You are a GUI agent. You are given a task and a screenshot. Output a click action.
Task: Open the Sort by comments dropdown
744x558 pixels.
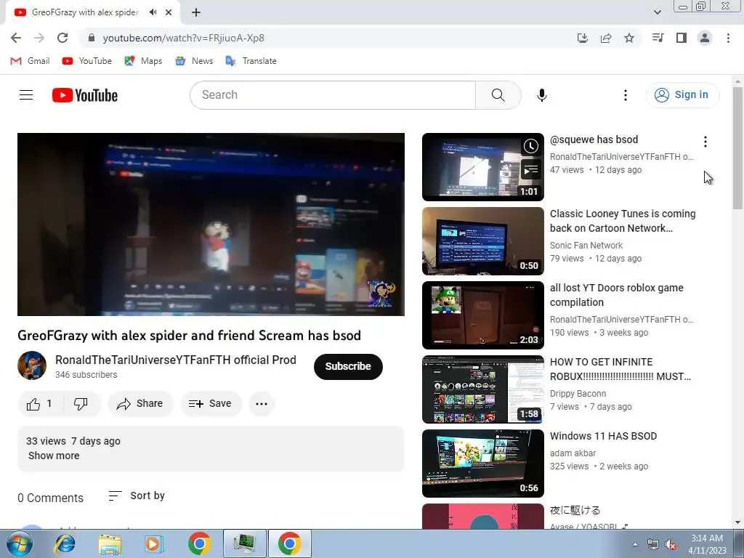[137, 496]
